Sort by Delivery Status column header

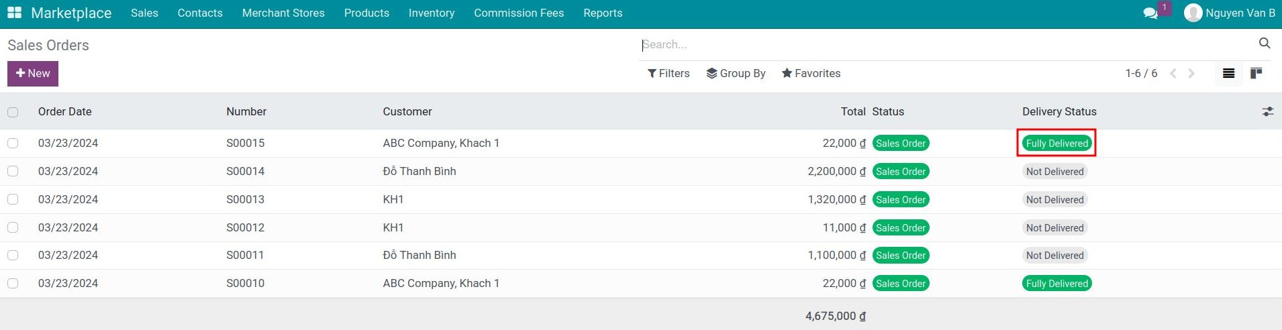[1059, 111]
